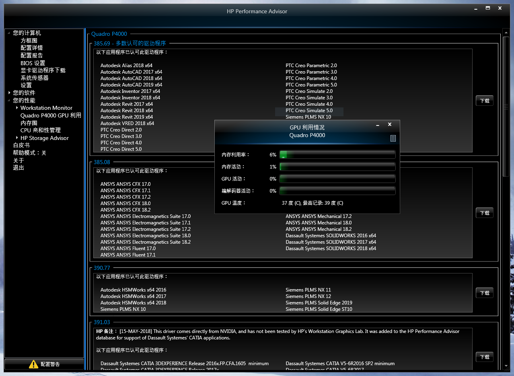Click the HP Storage Advisor label
This screenshot has width=514, height=376.
coord(45,138)
